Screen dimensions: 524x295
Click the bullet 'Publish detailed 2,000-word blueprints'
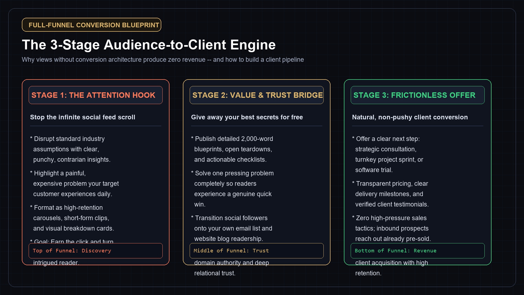pyautogui.click(x=232, y=149)
